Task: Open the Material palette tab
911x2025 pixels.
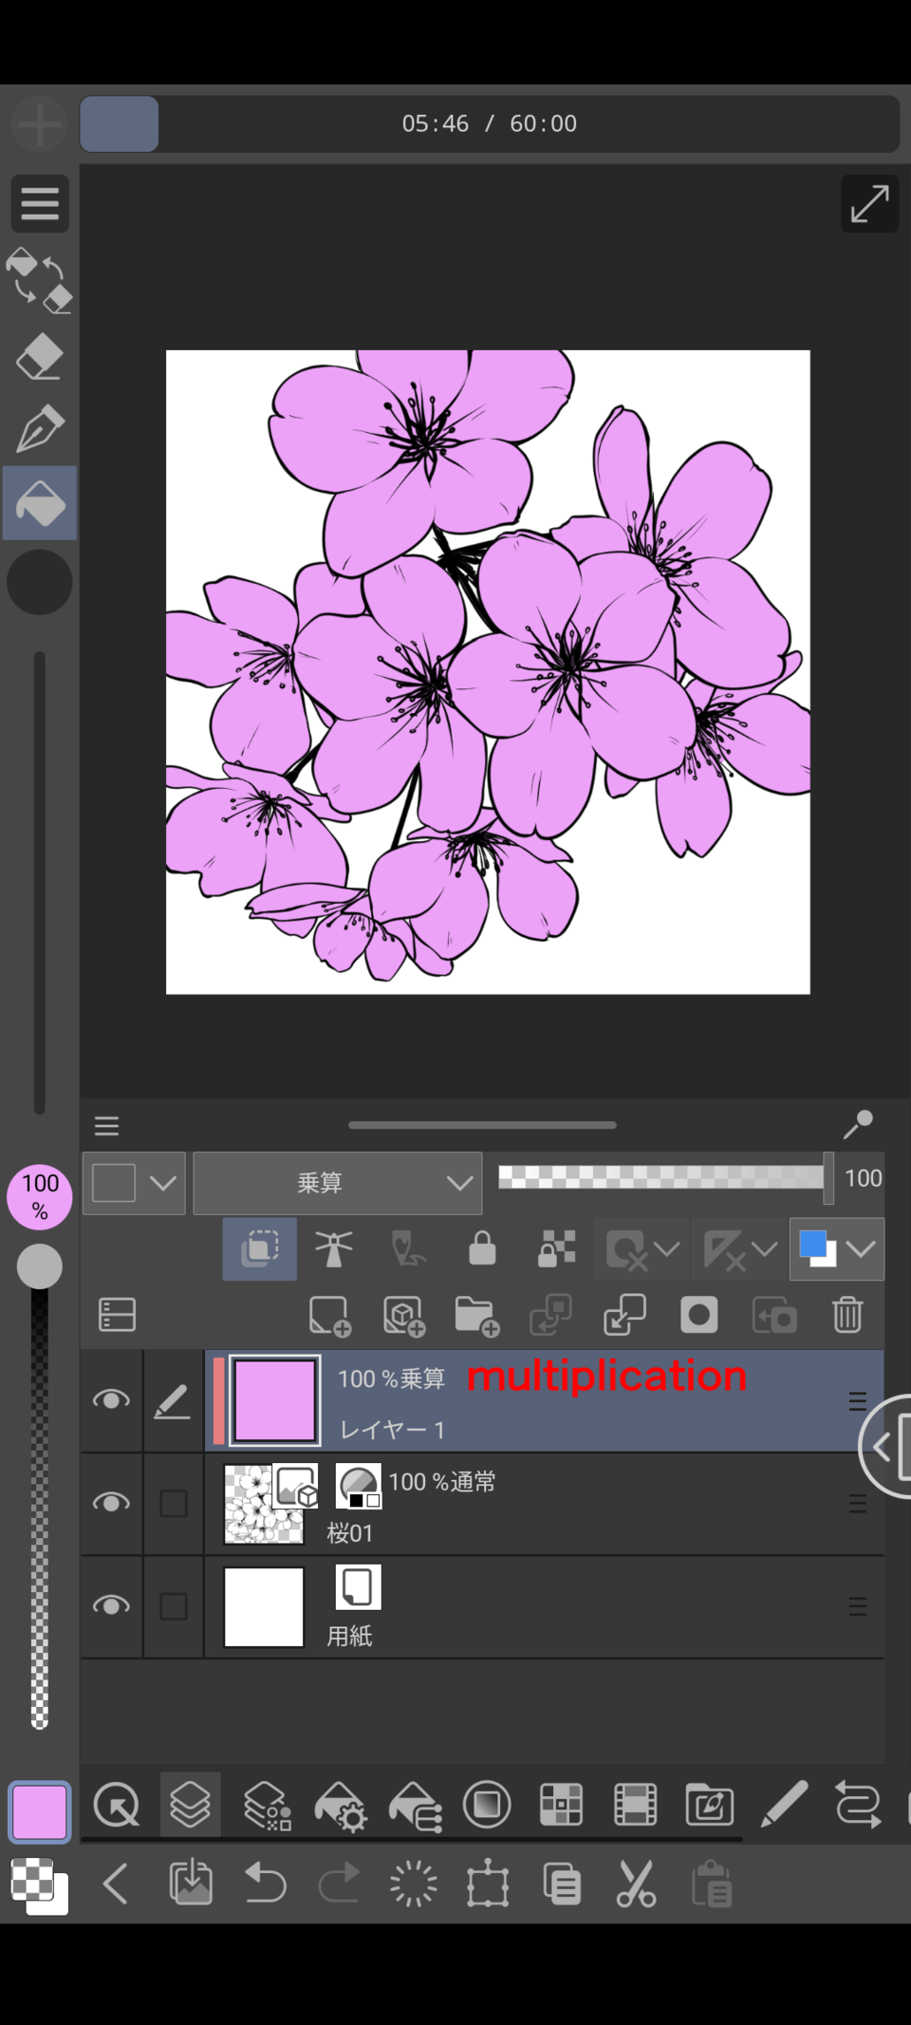Action: tap(709, 1805)
